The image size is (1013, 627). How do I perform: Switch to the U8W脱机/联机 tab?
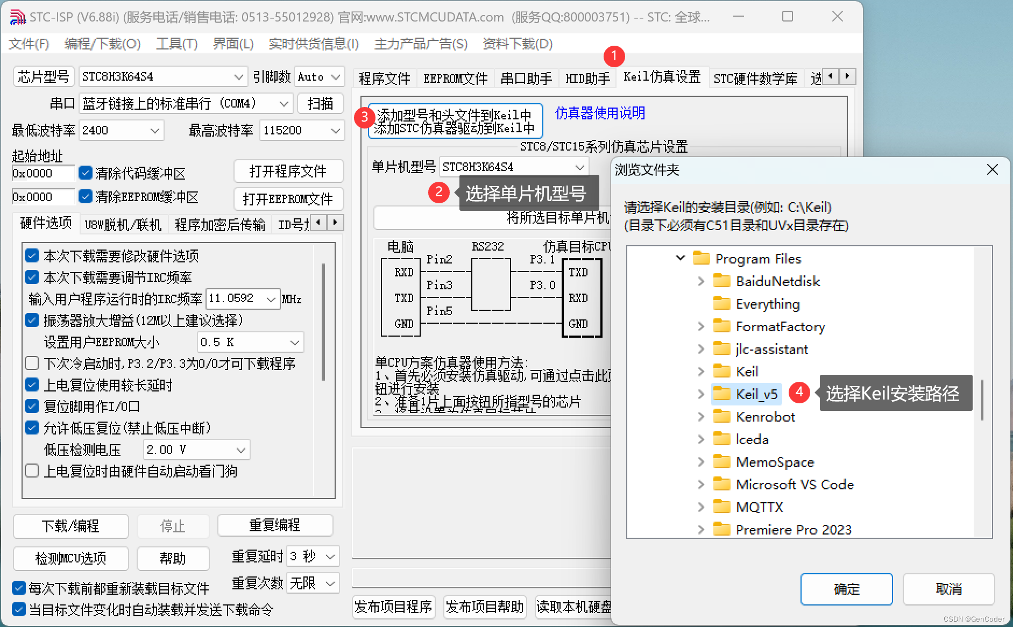point(123,225)
